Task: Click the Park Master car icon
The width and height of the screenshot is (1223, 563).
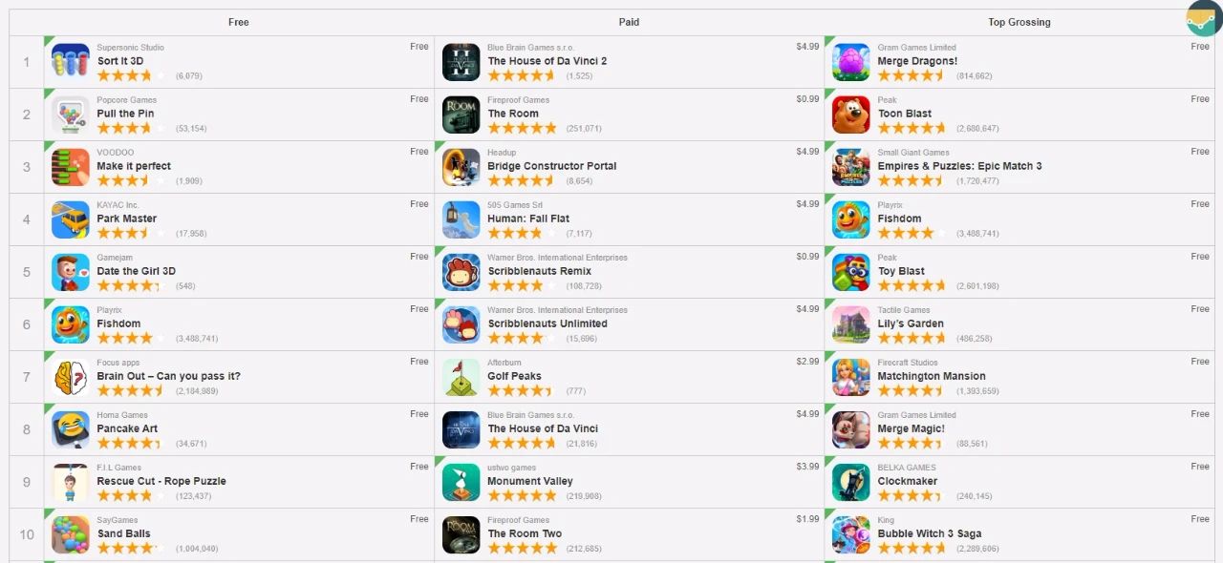Action: [x=71, y=219]
